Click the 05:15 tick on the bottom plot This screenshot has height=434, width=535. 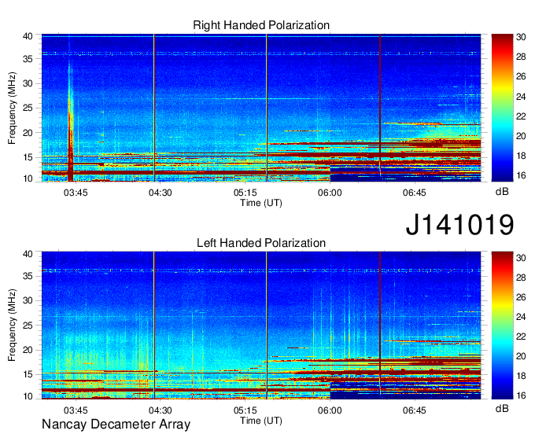[x=245, y=410]
